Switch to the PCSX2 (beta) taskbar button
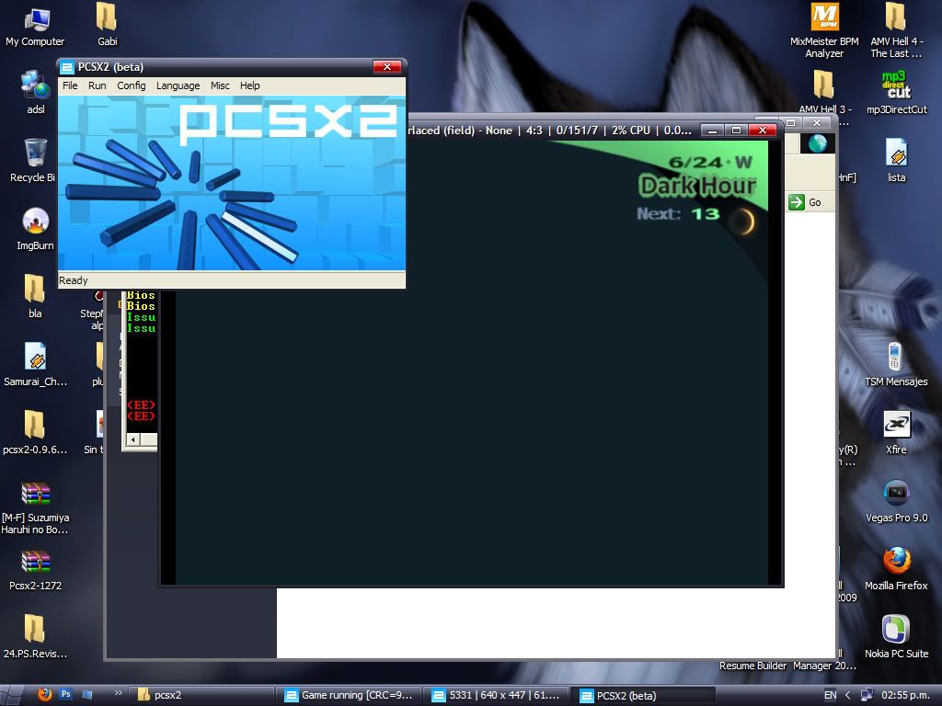 pyautogui.click(x=643, y=695)
